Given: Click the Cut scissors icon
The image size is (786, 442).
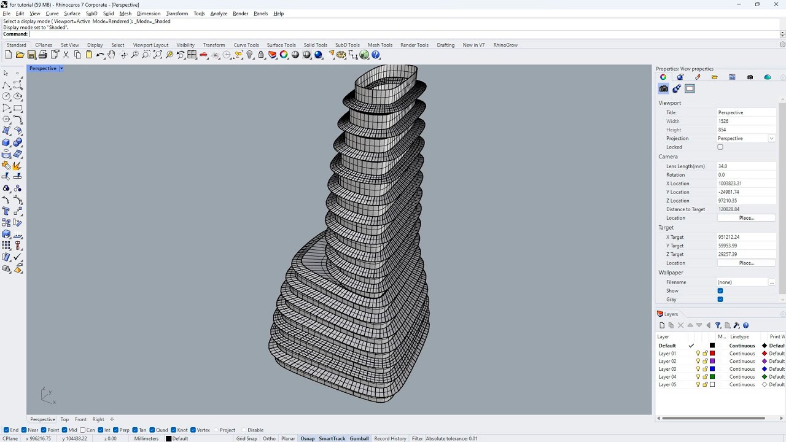Looking at the screenshot, I should coord(66,55).
